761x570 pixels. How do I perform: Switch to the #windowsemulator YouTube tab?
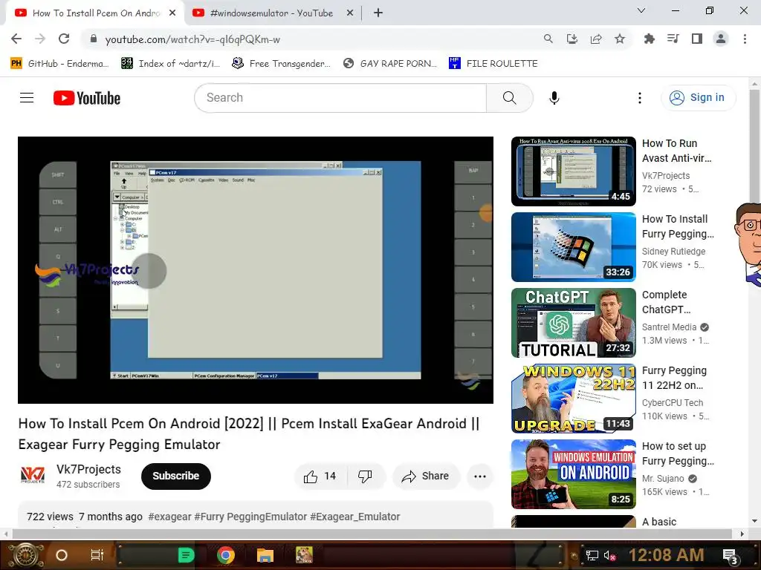click(272, 13)
